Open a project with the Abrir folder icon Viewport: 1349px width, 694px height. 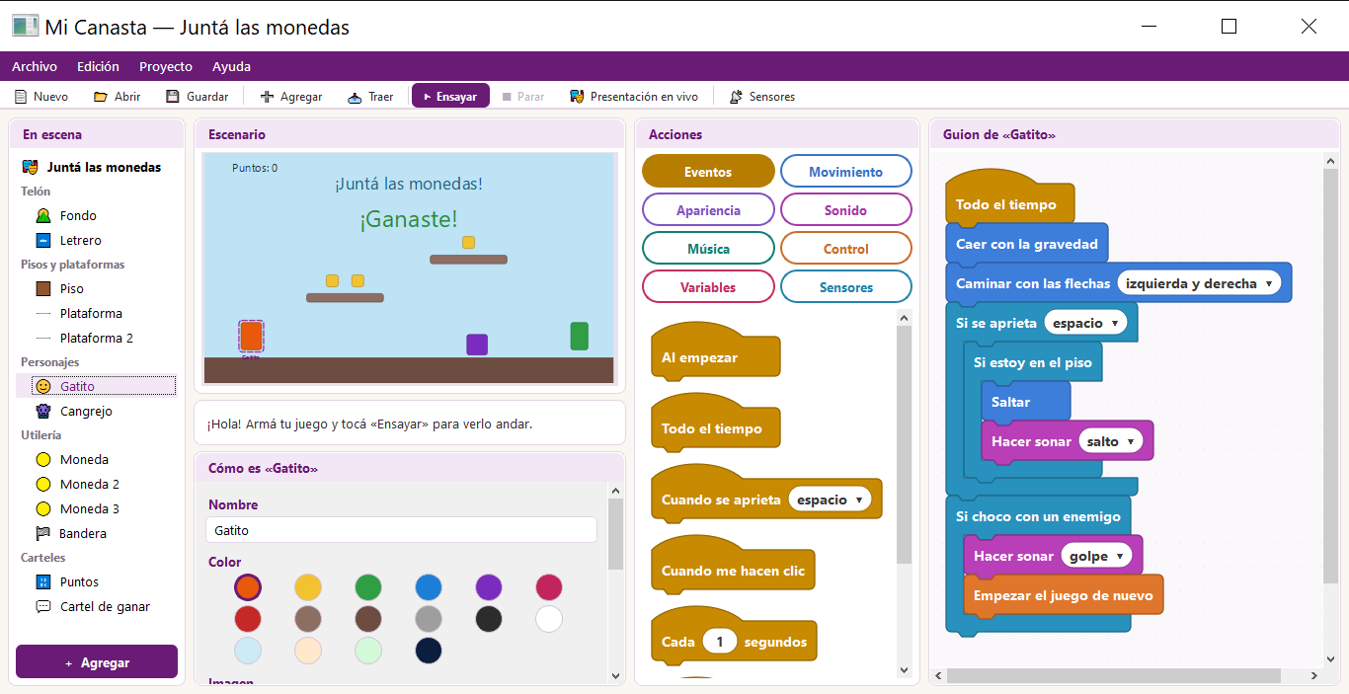click(x=101, y=97)
